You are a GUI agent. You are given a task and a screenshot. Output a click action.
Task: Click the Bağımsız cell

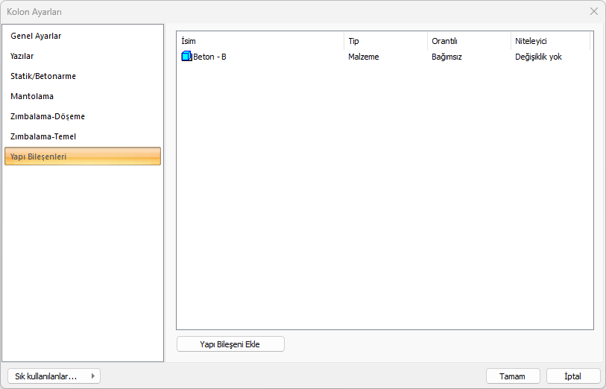click(x=446, y=57)
